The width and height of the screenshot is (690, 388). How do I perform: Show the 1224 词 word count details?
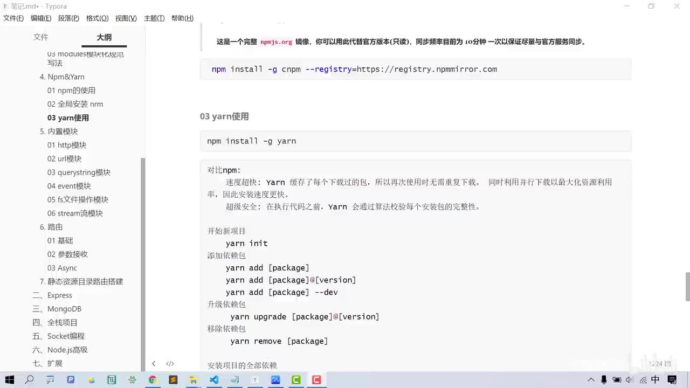point(660,364)
